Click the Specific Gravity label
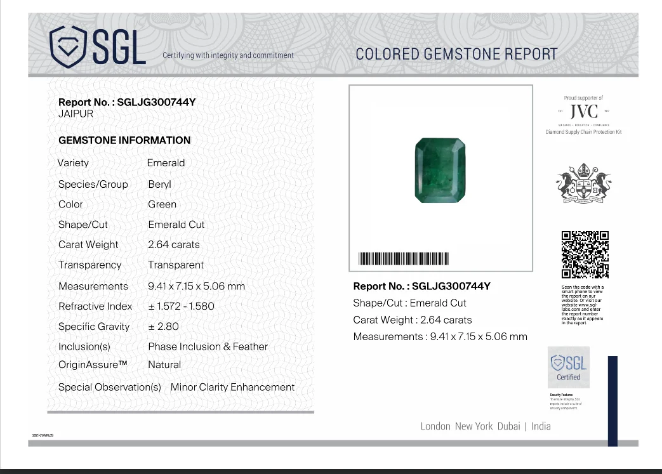 point(94,327)
